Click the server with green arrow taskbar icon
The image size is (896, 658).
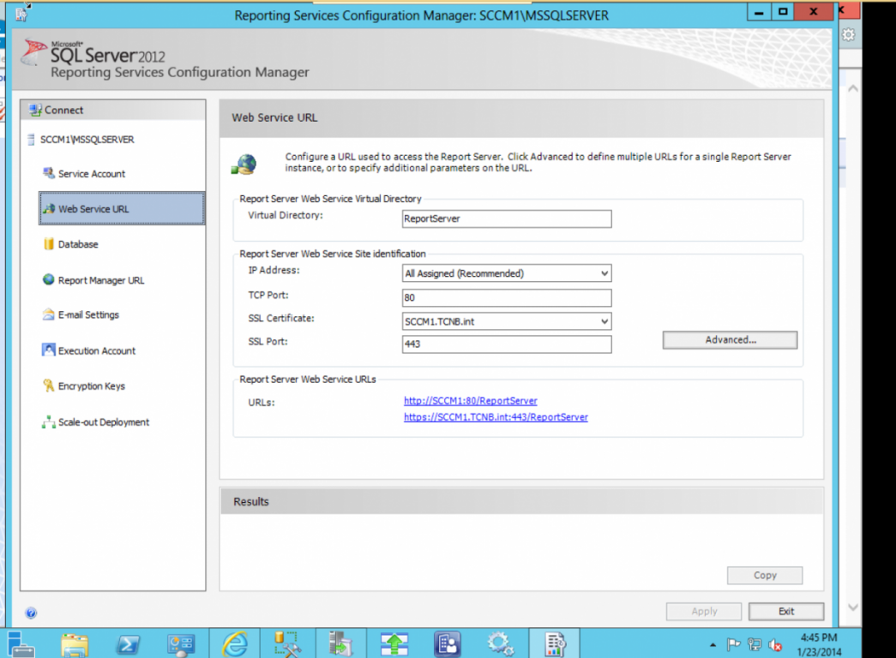[341, 644]
